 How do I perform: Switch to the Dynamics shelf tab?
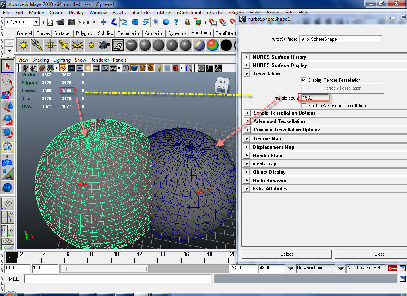[x=177, y=33]
